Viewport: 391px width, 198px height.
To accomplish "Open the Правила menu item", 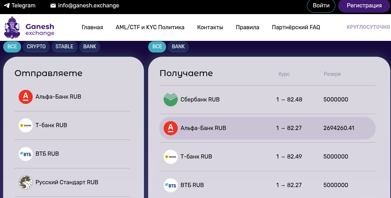I will point(247,27).
